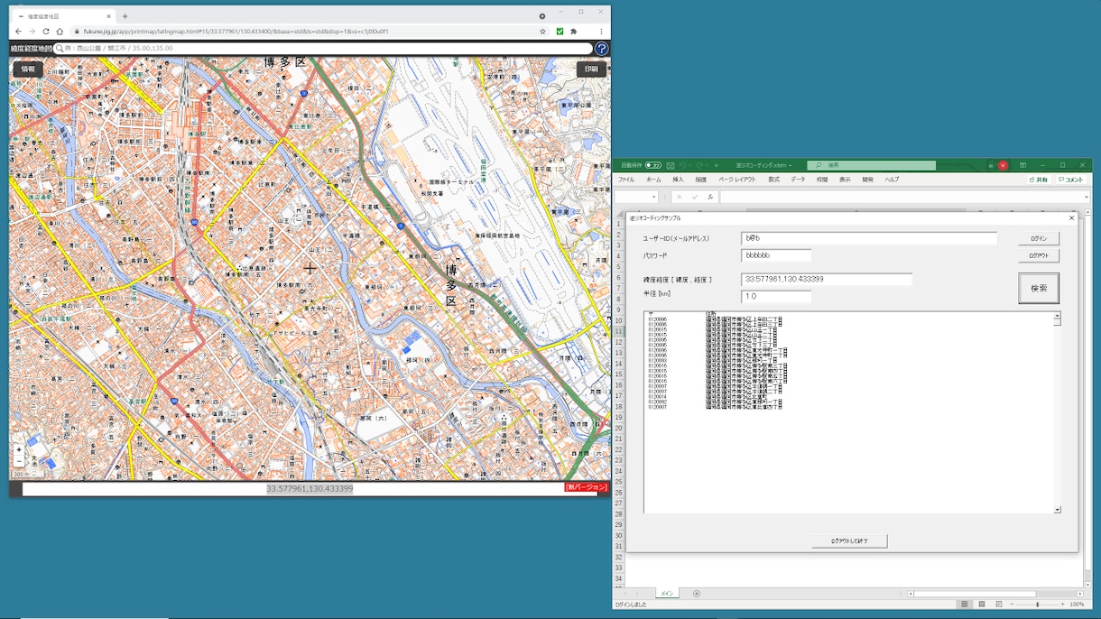This screenshot has height=619, width=1101.
Task: Click the latitude-longitude input in dialog
Action: [827, 280]
